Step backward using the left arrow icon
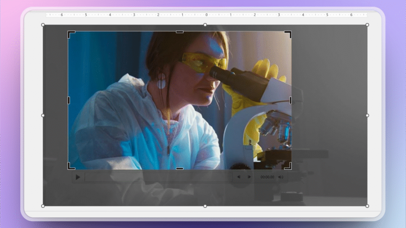The image size is (406, 228). click(x=239, y=177)
